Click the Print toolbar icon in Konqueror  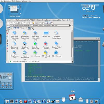pyautogui.click(x=37, y=23)
